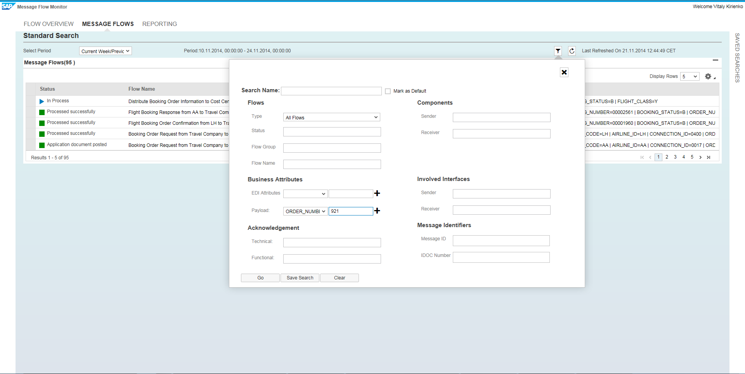Go to previous results page

click(650, 157)
